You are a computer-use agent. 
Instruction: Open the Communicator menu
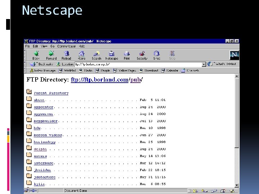(67, 46)
